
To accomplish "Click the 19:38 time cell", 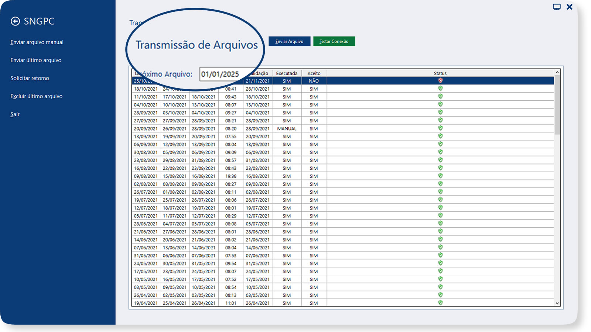I will [x=231, y=176].
